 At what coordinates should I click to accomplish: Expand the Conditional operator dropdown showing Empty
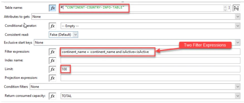pyautogui.click(x=150, y=26)
